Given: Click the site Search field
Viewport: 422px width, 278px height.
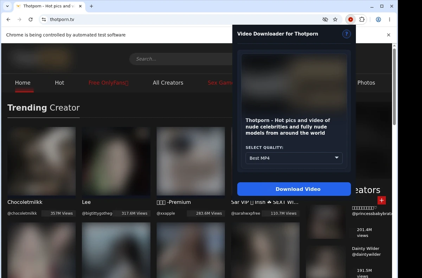Looking at the screenshot, I should (x=181, y=59).
